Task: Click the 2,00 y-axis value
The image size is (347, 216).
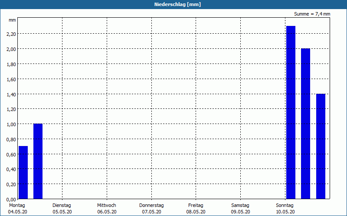Action: coord(11,49)
